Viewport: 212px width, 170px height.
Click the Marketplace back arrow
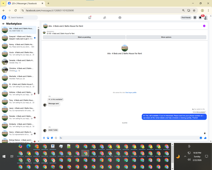(x=3, y=24)
